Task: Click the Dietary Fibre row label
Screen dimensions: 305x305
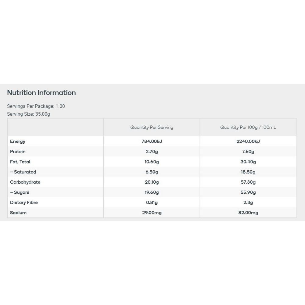Action: click(24, 203)
